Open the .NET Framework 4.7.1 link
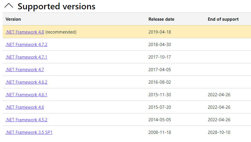 [x=26, y=57]
